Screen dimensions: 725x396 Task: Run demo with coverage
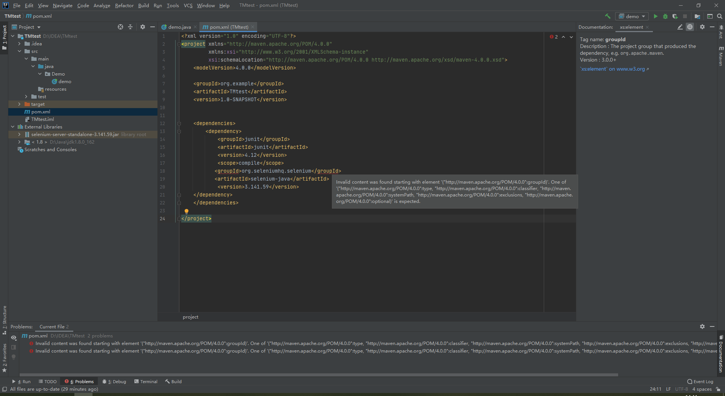[x=675, y=16]
